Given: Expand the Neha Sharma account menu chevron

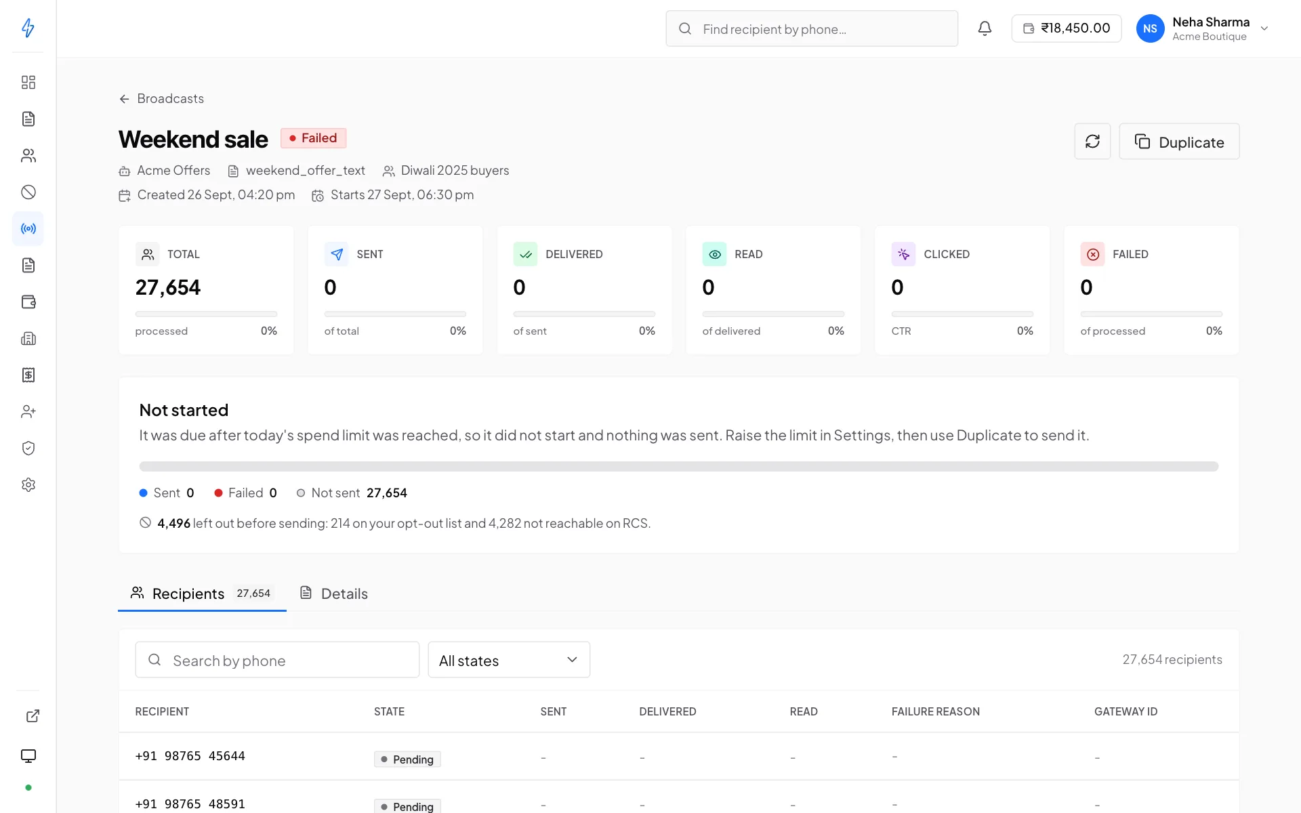Looking at the screenshot, I should (x=1264, y=28).
